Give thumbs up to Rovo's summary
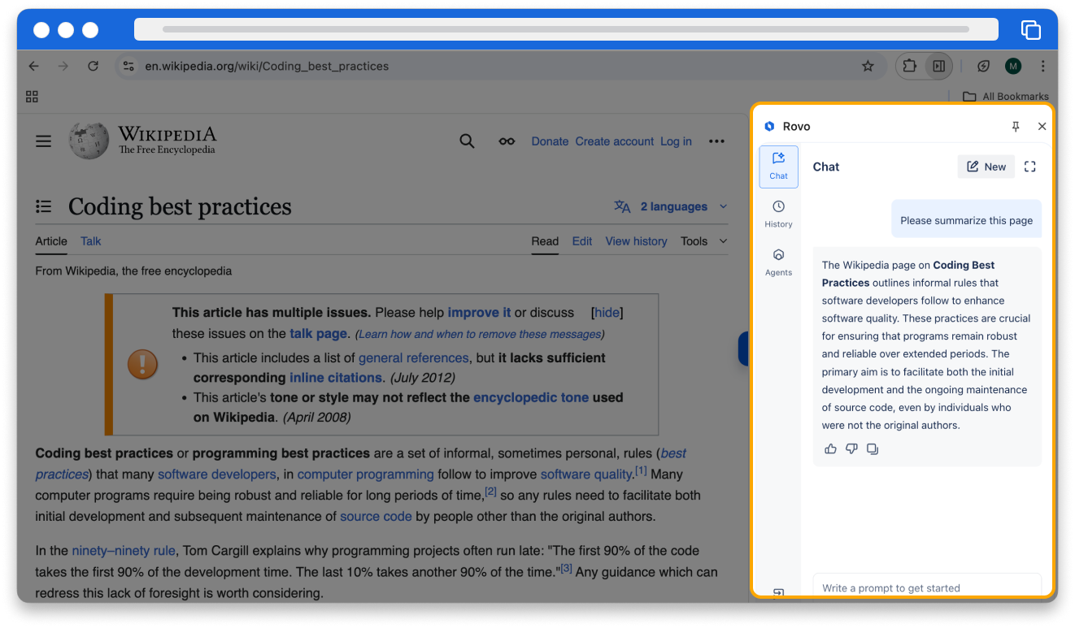This screenshot has height=628, width=1075. pos(830,449)
